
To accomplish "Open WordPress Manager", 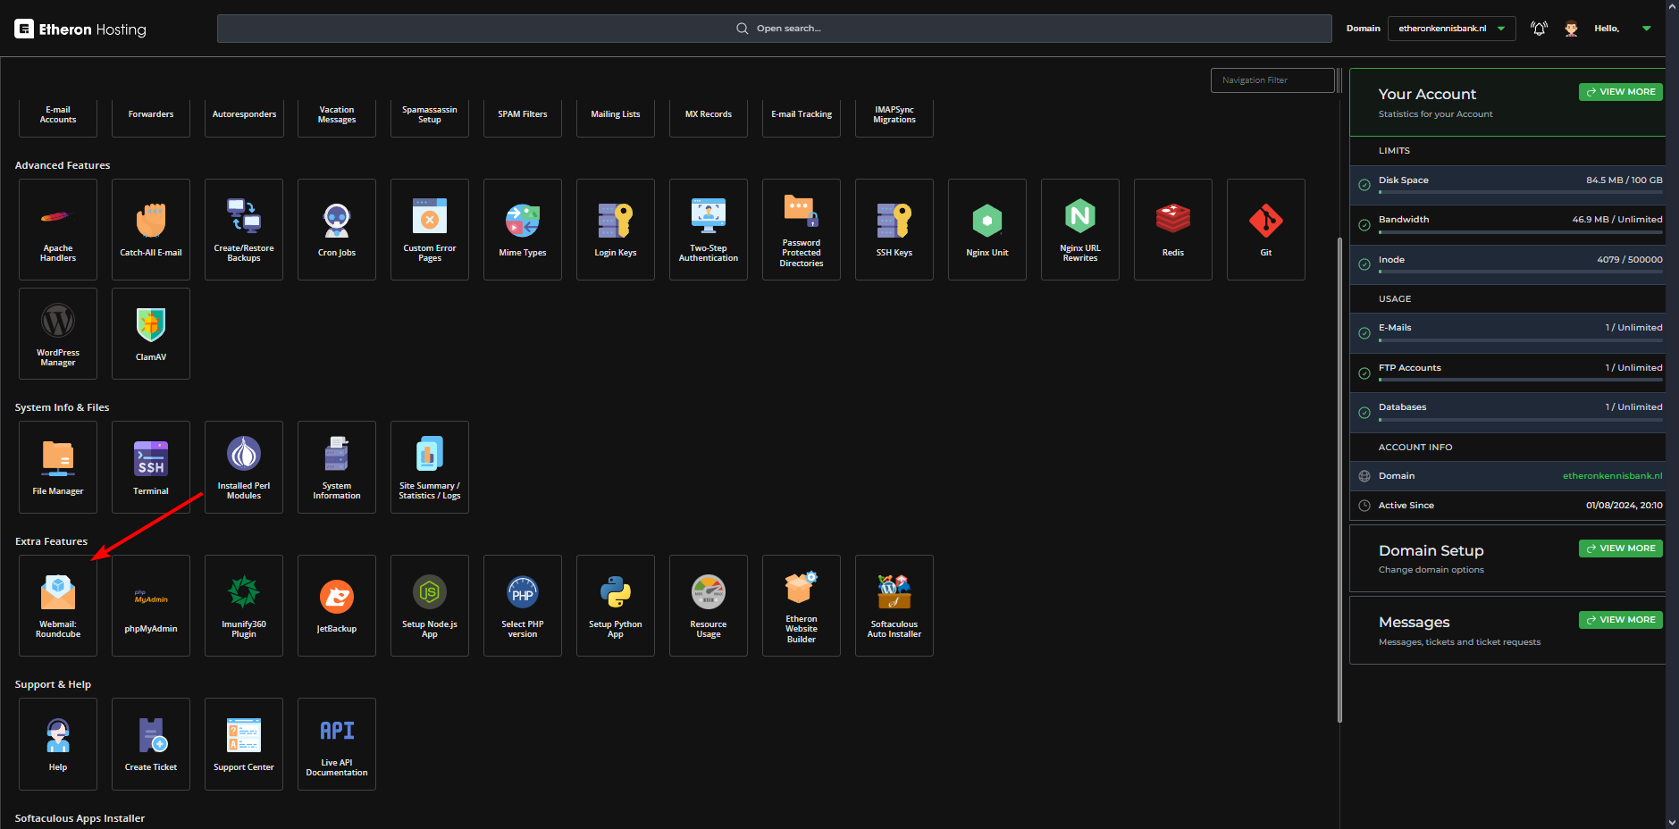I will coord(58,333).
